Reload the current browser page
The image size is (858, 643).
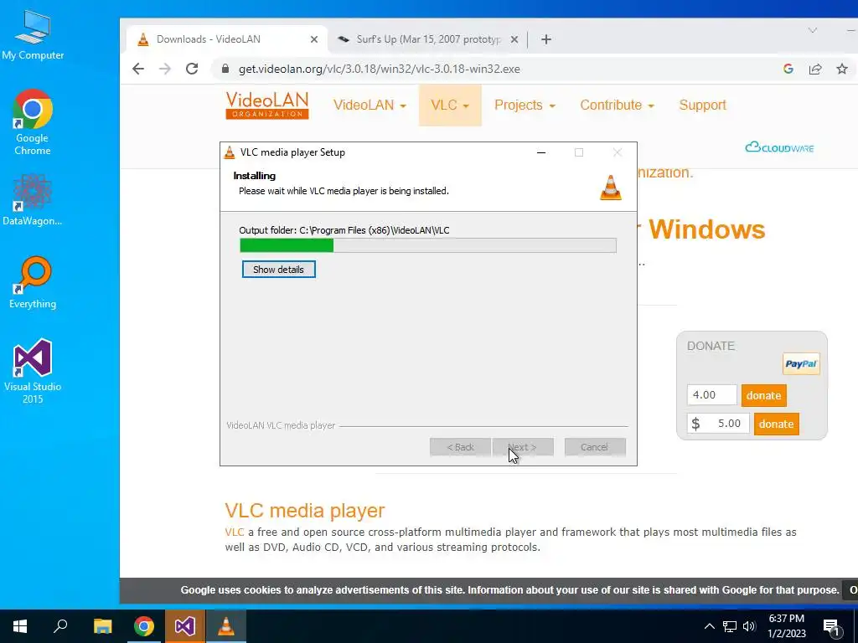tap(192, 69)
